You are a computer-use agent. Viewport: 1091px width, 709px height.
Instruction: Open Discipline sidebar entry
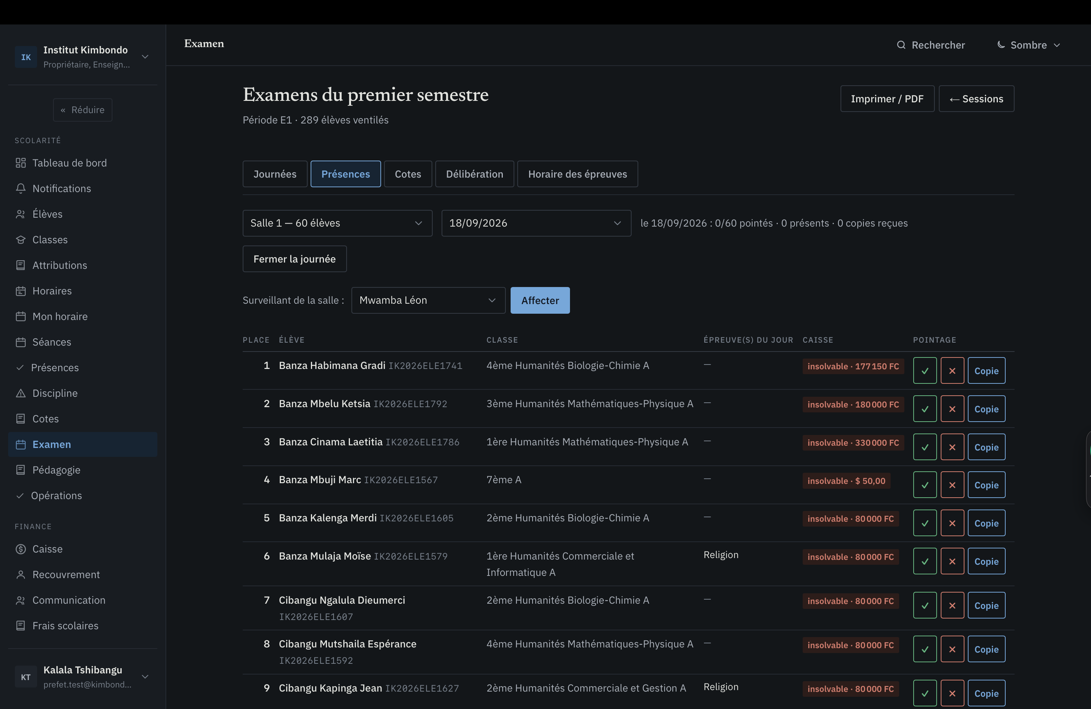(82, 393)
